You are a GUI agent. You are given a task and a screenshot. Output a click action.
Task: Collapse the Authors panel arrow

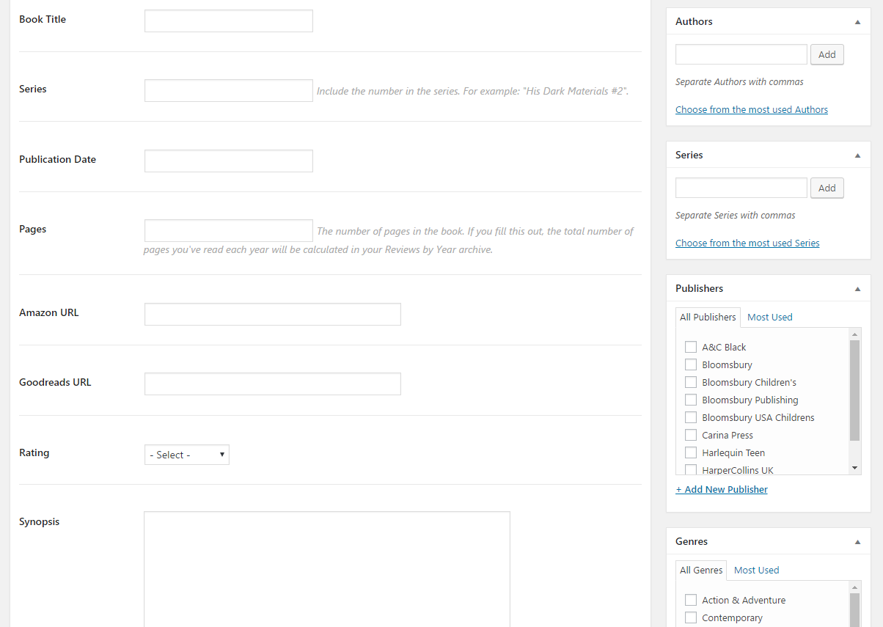point(857,22)
